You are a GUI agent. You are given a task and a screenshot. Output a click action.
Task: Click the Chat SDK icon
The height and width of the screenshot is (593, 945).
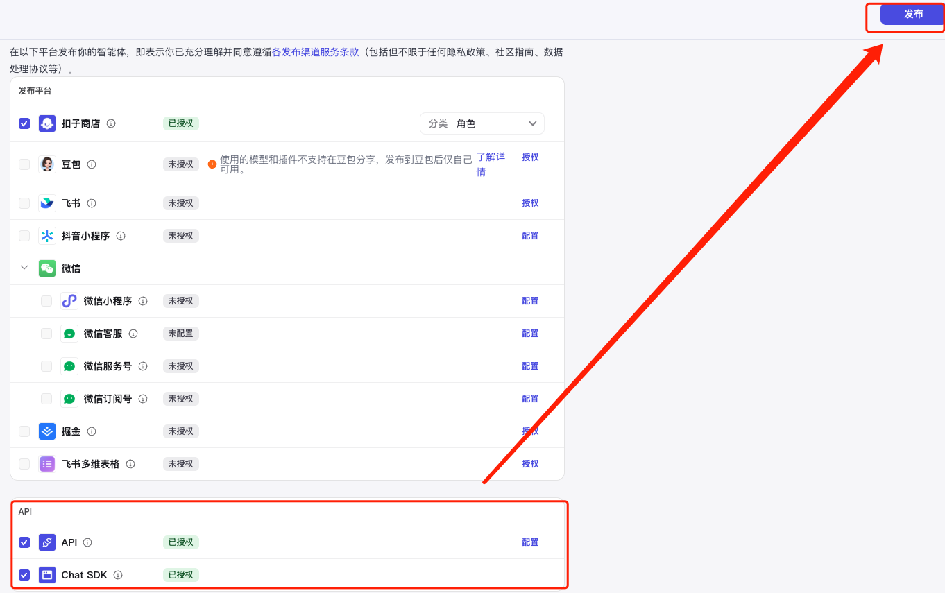pyautogui.click(x=47, y=575)
